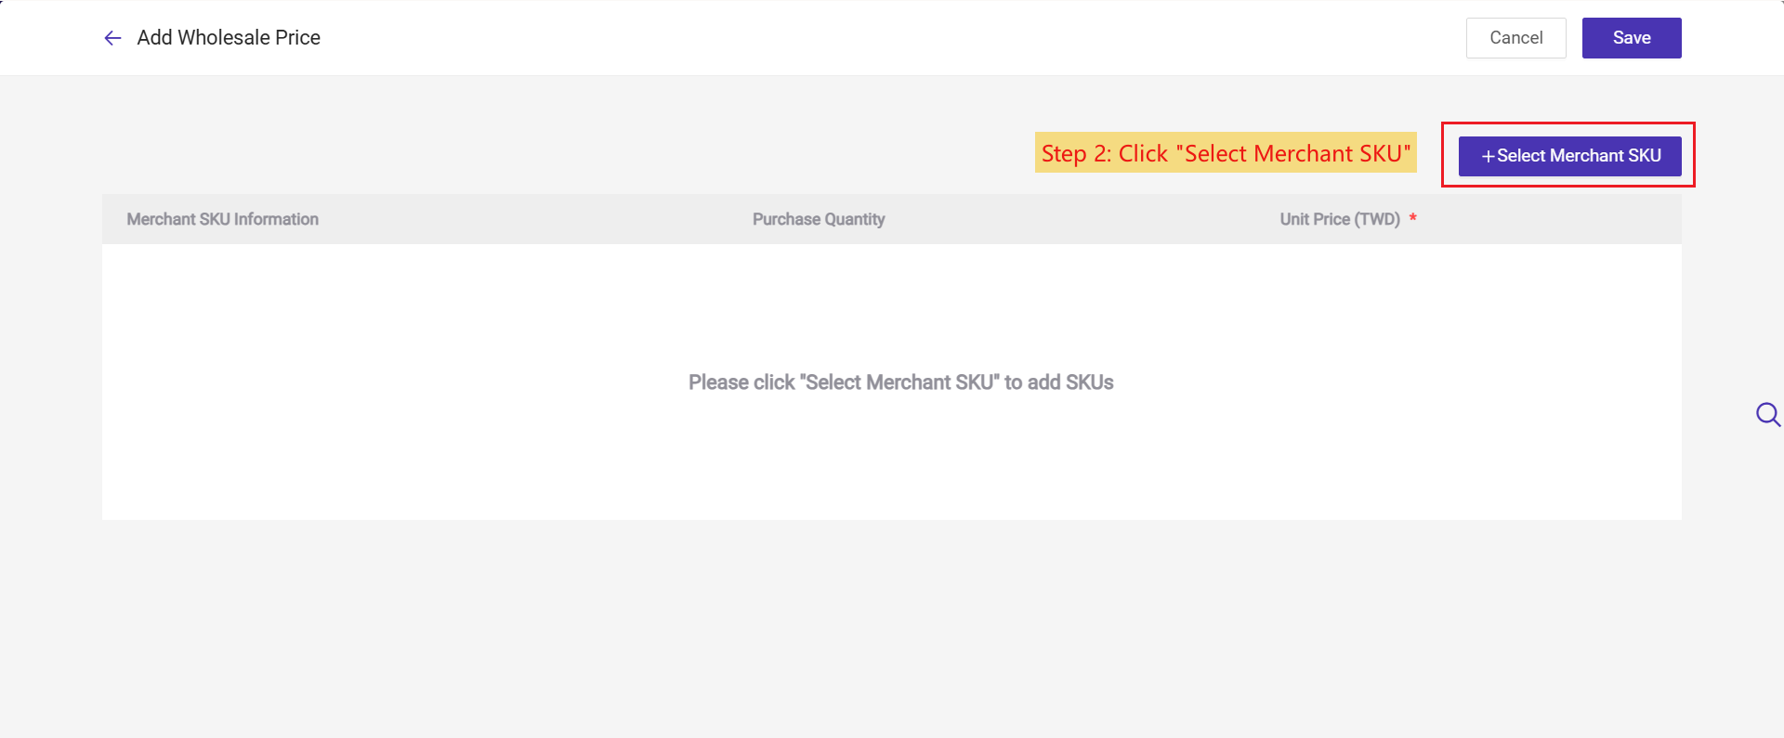The height and width of the screenshot is (738, 1784).
Task: Click the yellow Step 2 instruction label
Action: [x=1226, y=152]
